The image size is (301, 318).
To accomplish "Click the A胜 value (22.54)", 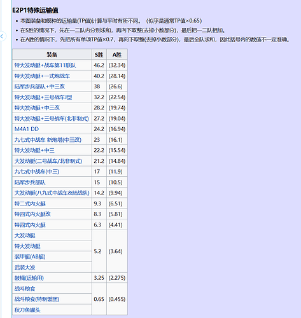I will 117,97.
